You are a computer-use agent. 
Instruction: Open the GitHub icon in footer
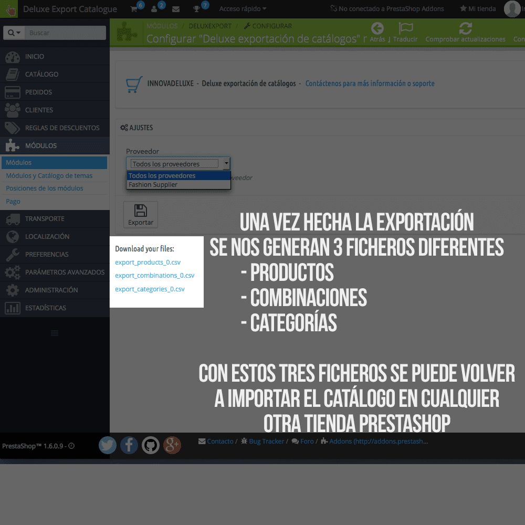coord(151,445)
